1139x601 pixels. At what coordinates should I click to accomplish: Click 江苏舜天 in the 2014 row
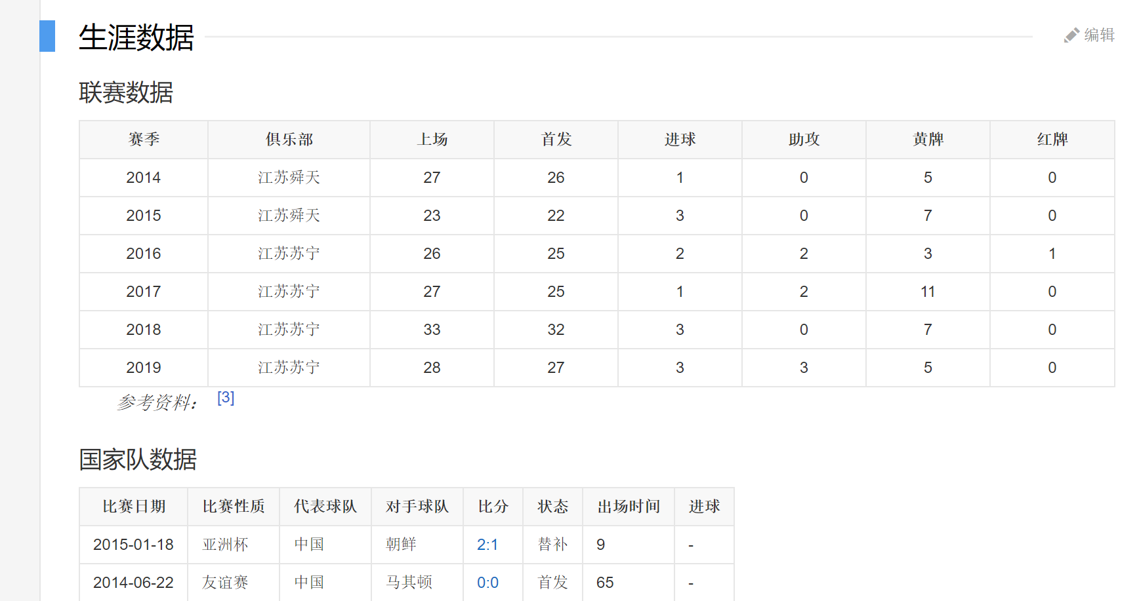pyautogui.click(x=289, y=178)
